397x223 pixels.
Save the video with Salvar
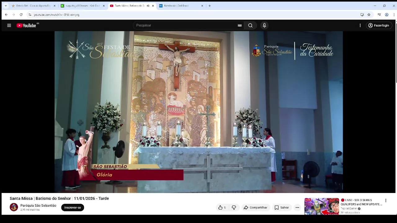[x=282, y=208]
